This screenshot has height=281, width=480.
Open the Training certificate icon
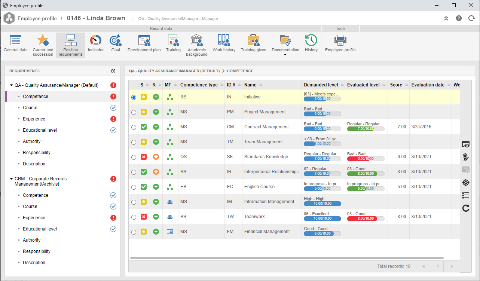(x=173, y=40)
